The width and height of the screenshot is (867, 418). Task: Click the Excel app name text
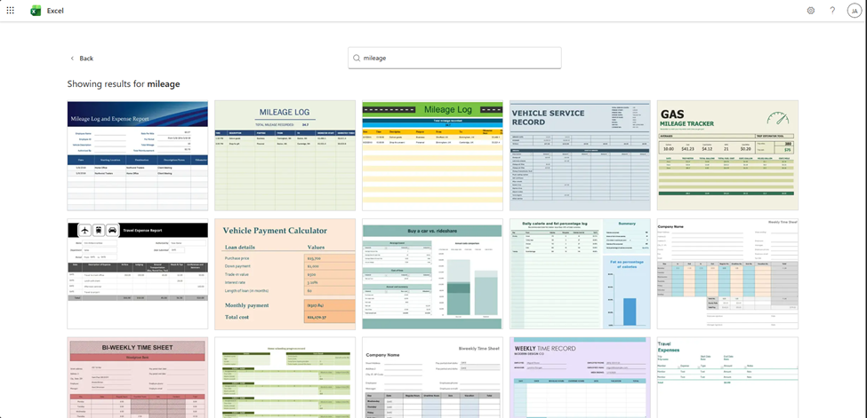[x=55, y=11]
